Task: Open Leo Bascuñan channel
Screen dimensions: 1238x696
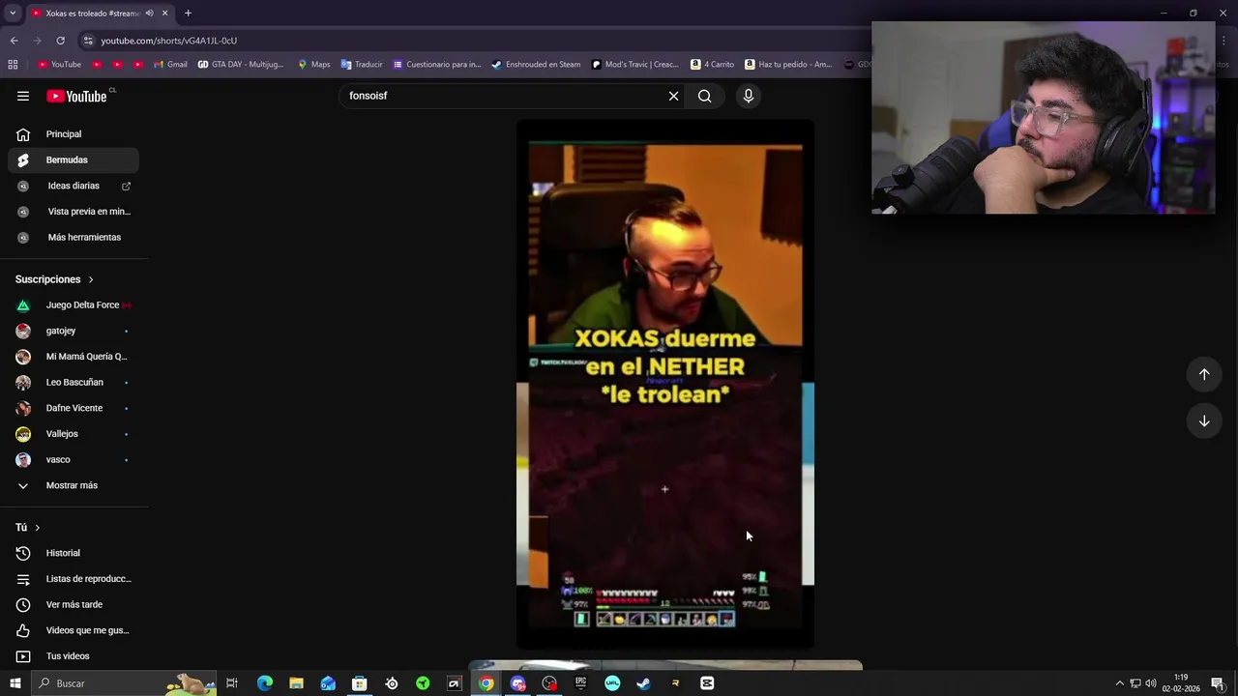Action: [74, 383]
